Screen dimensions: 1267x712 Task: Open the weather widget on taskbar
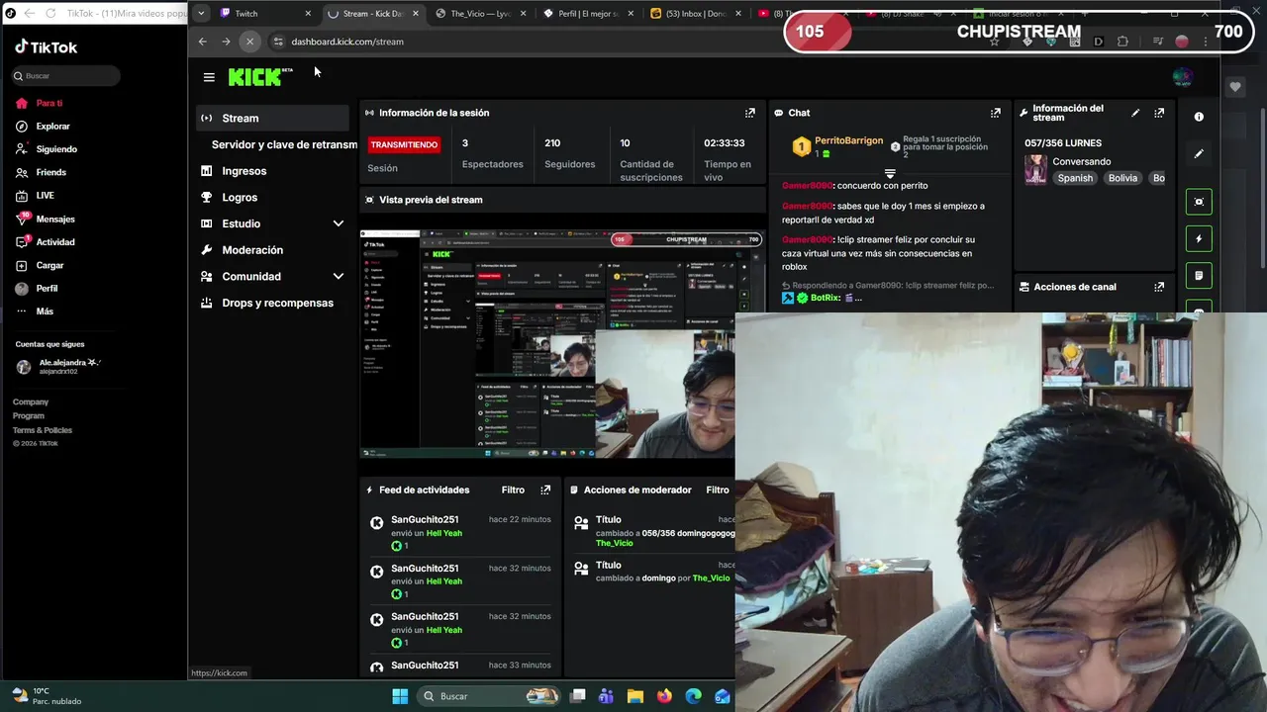pos(46,696)
